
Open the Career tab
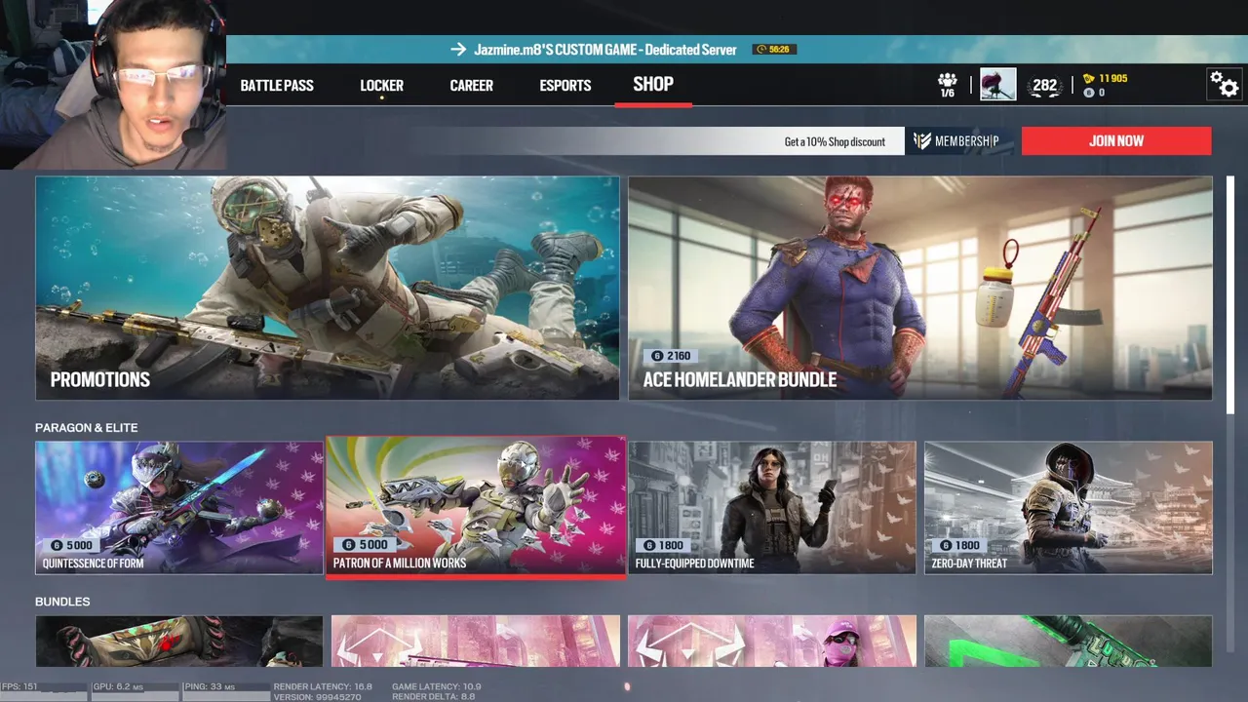point(471,86)
